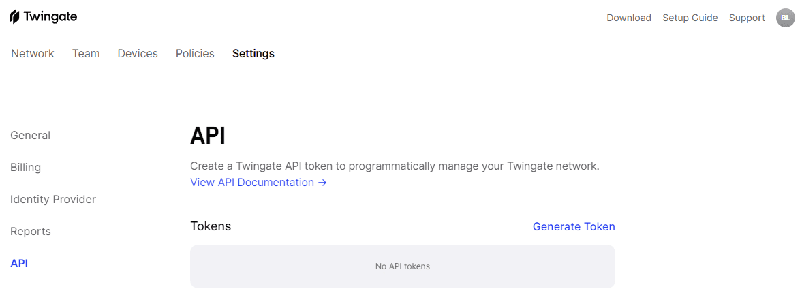802x306 pixels.
Task: Click the empty 'No API tokens' panel
Action: (x=402, y=266)
